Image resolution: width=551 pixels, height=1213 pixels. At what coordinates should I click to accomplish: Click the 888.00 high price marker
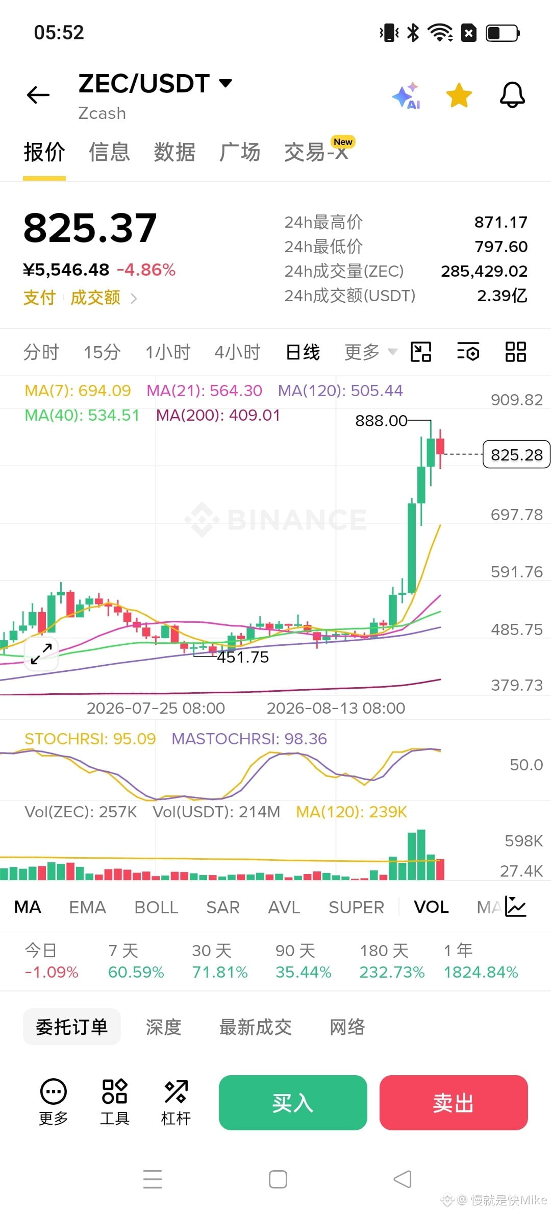(x=381, y=421)
